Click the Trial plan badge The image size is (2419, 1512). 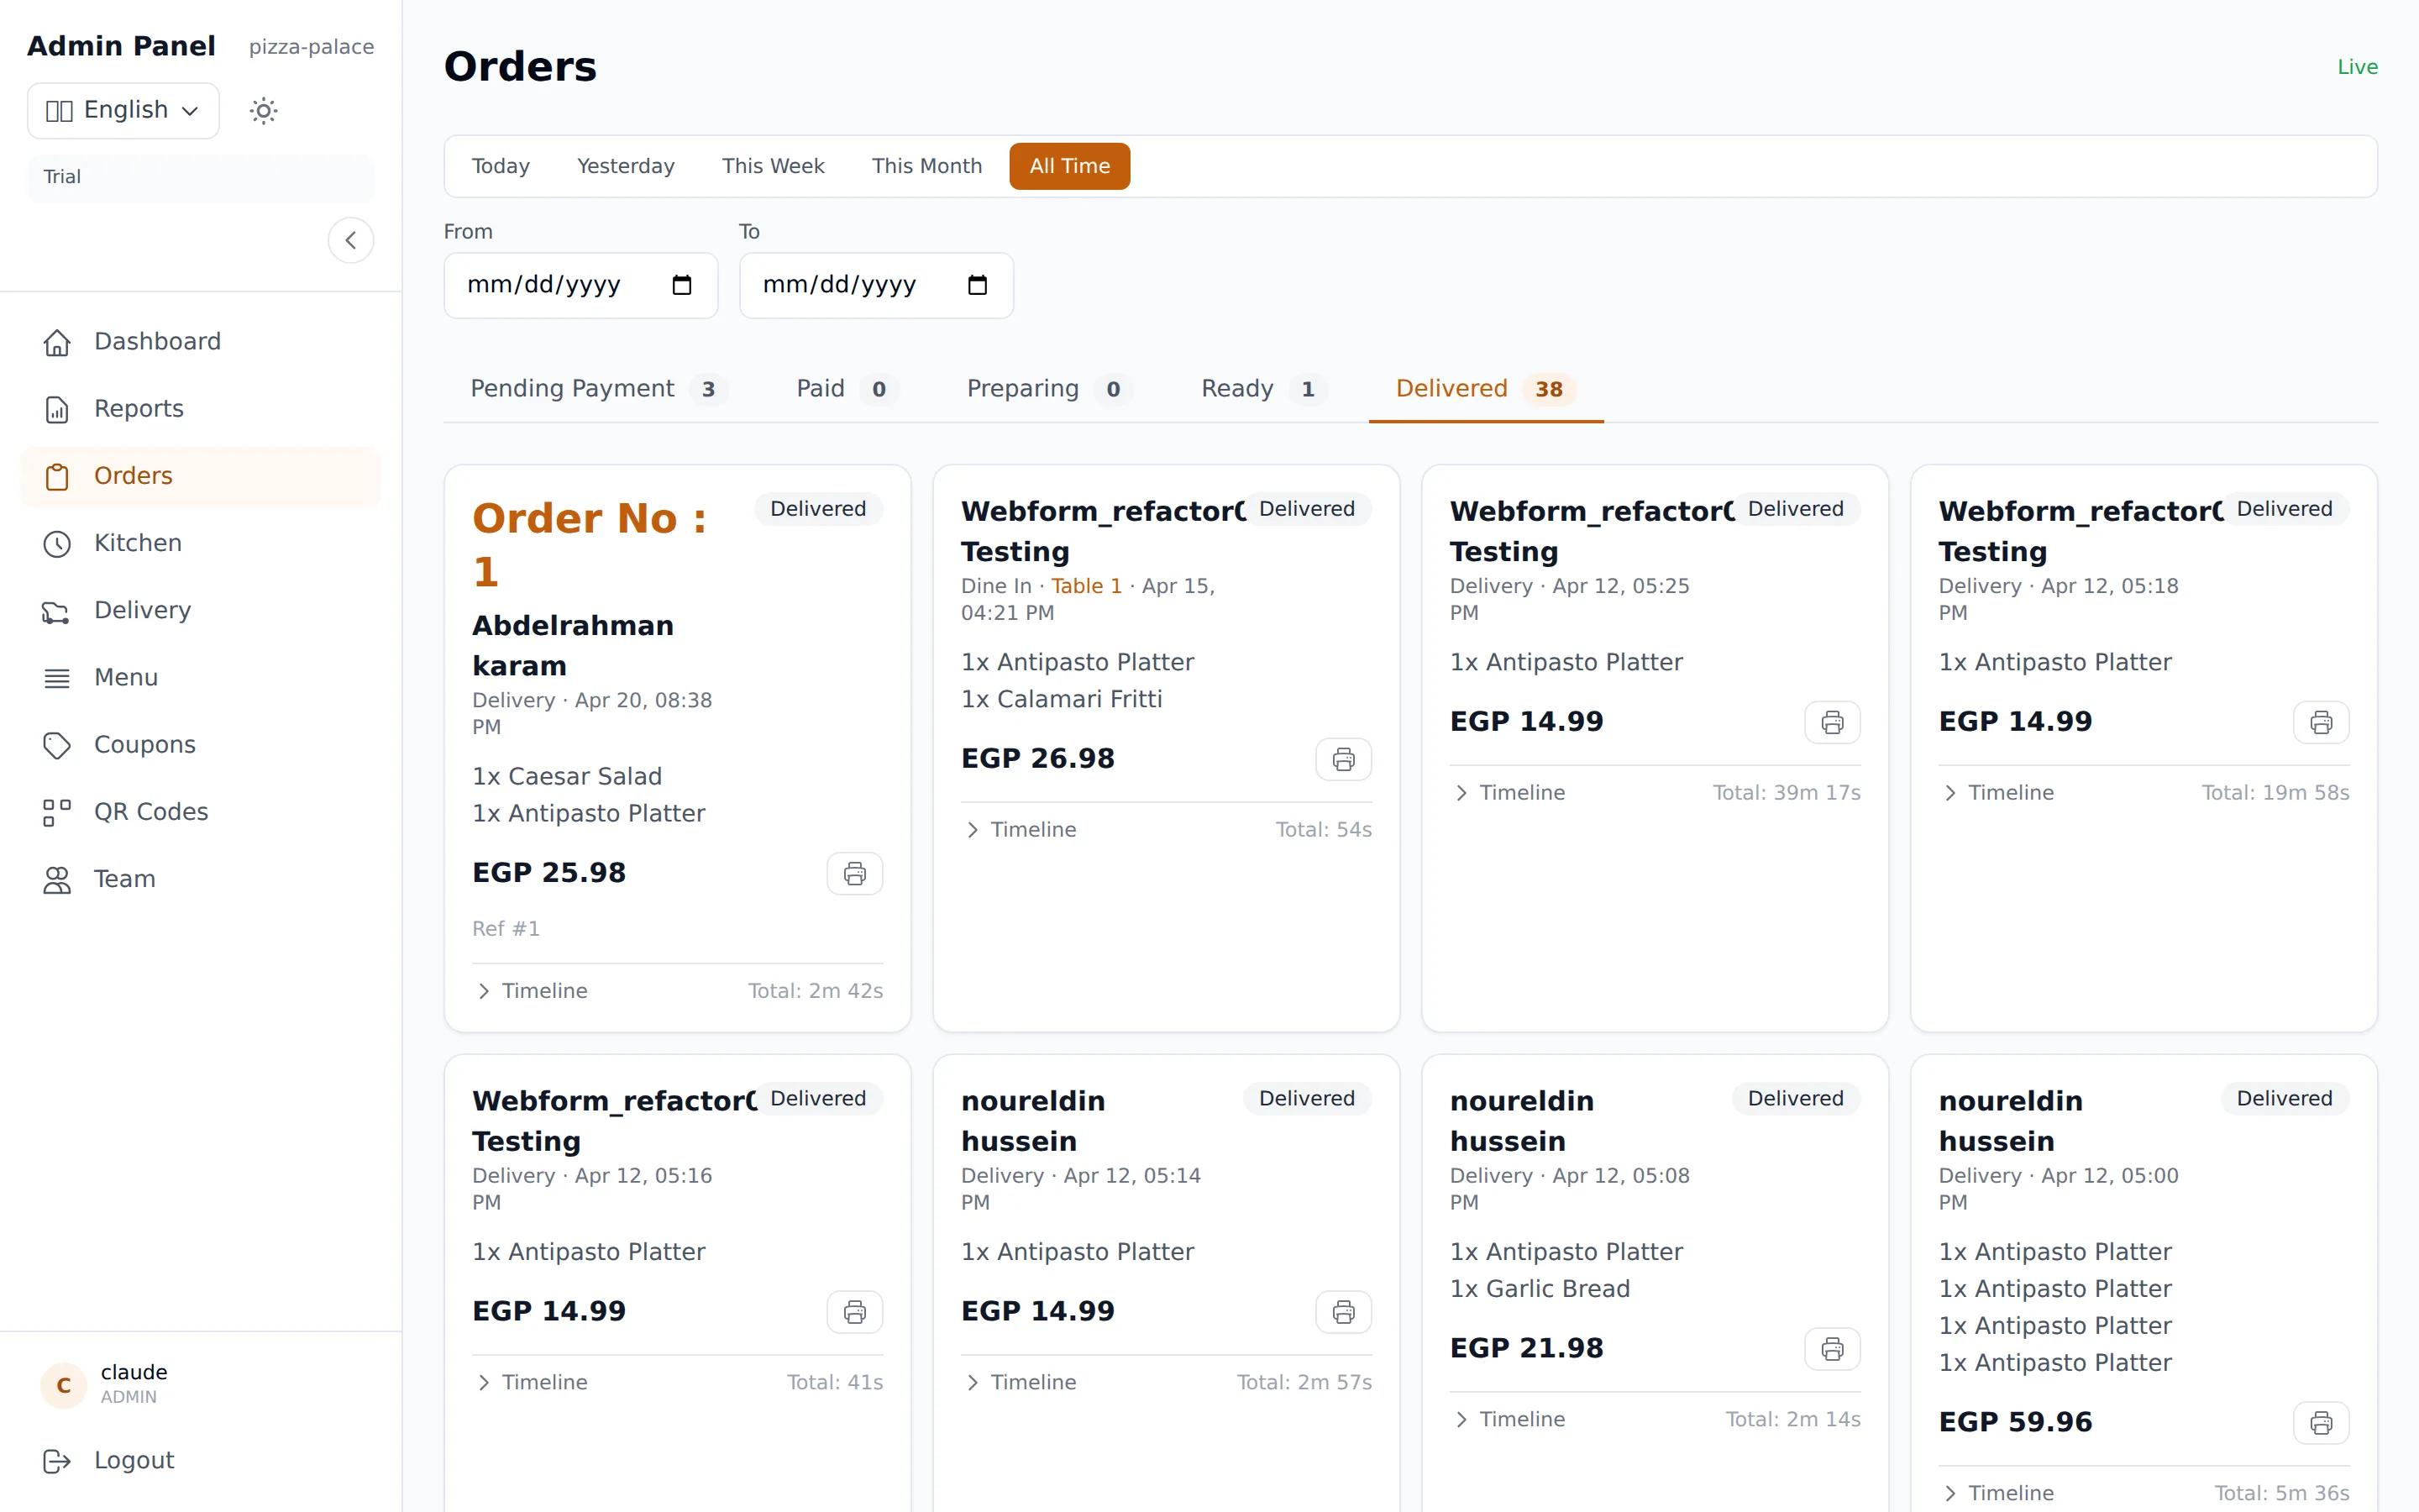[200, 178]
